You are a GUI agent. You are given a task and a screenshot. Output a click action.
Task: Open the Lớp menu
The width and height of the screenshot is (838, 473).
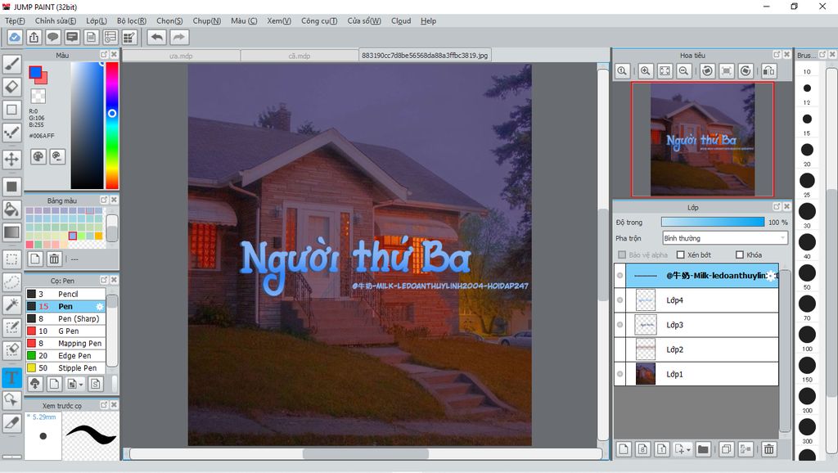pos(97,20)
